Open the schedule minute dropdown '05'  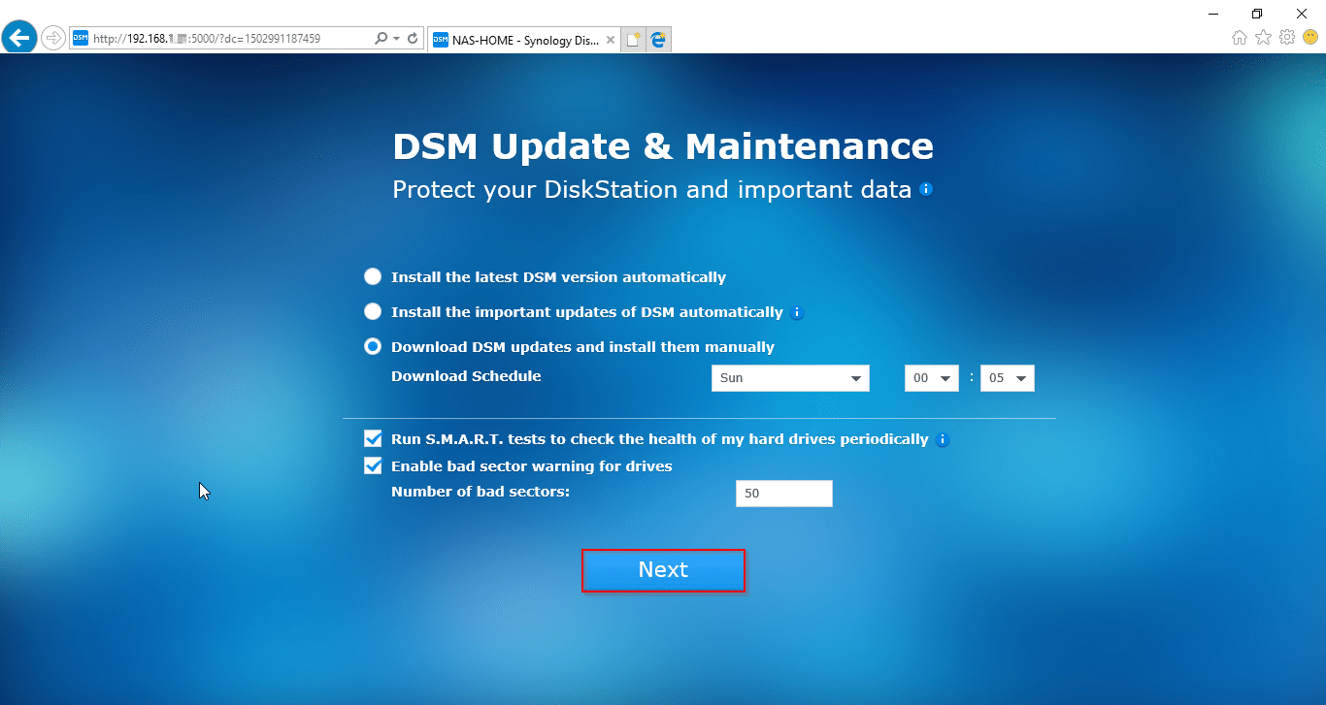pyautogui.click(x=1008, y=378)
